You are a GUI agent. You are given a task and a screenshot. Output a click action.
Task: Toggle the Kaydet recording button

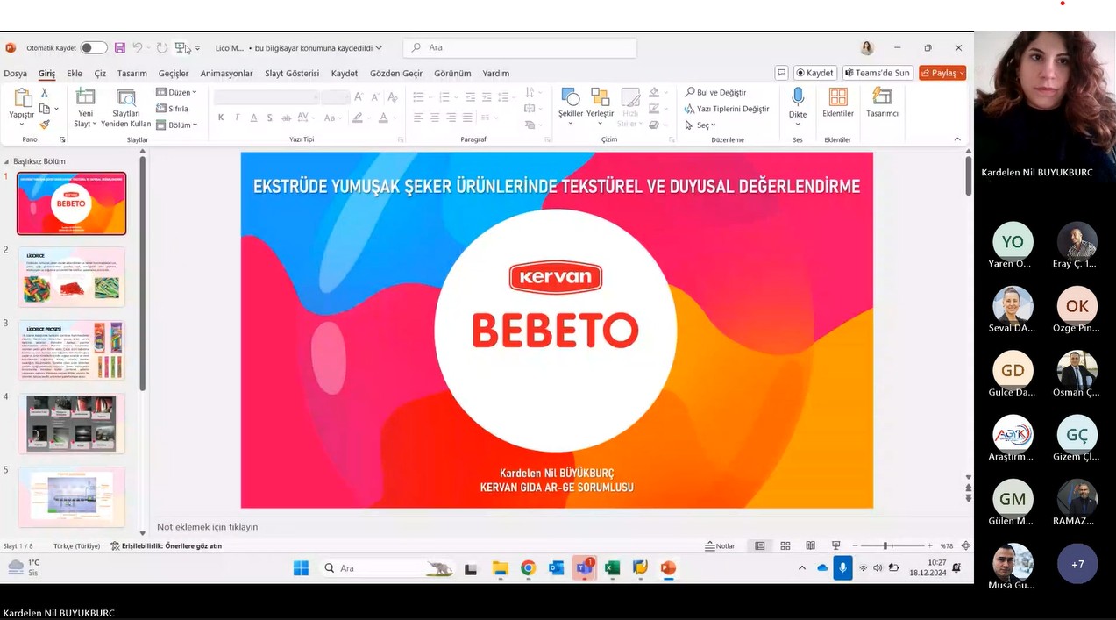point(814,73)
